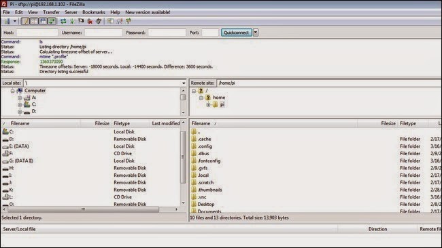Select the .cache remote folder
442x248 pixels.
[x=316, y=139]
